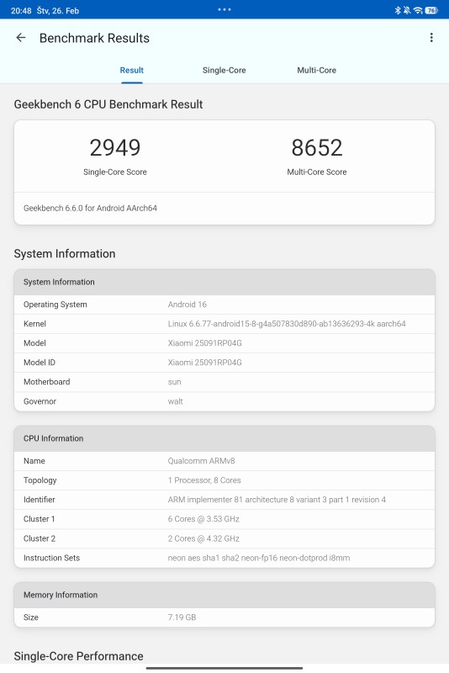The height and width of the screenshot is (673, 449).
Task: Tap the Model Xiaomi 25091RP04G row
Action: click(225, 343)
